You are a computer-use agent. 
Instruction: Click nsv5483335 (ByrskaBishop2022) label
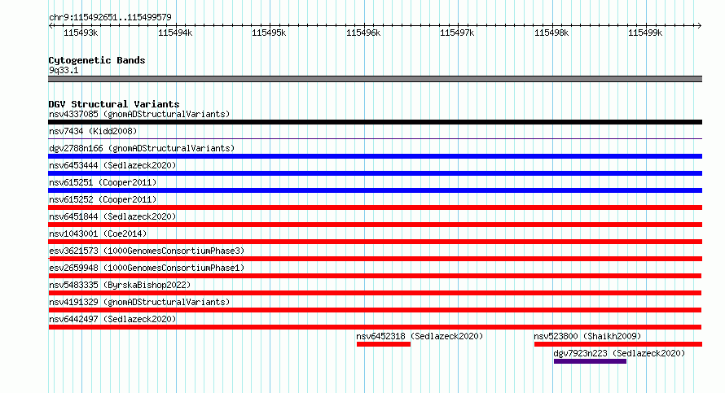(x=120, y=285)
